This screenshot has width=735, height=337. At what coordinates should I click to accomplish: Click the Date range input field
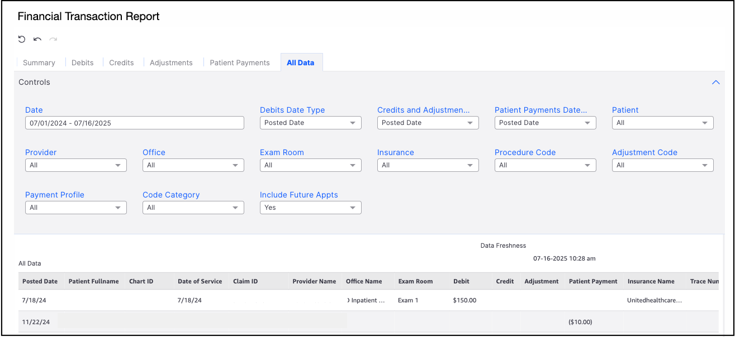[135, 123]
